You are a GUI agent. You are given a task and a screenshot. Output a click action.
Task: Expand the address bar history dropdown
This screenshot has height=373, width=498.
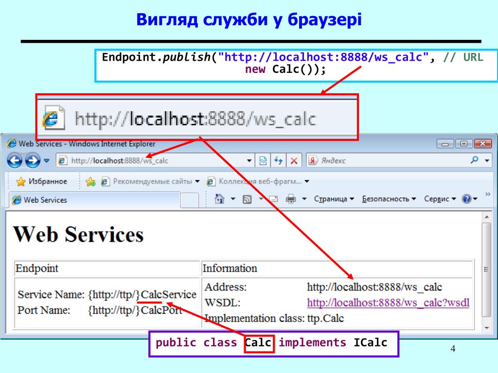point(249,161)
